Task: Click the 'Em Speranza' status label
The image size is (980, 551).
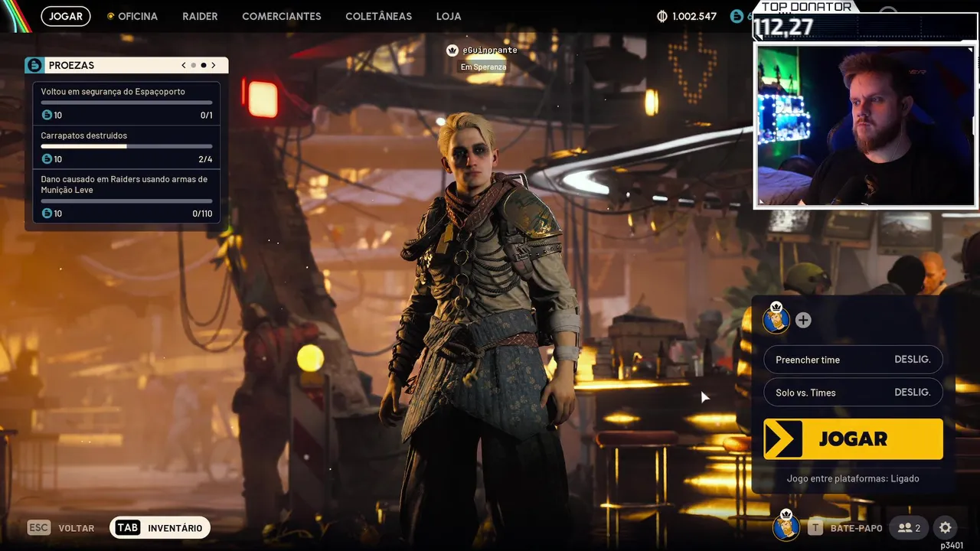Action: click(x=484, y=67)
